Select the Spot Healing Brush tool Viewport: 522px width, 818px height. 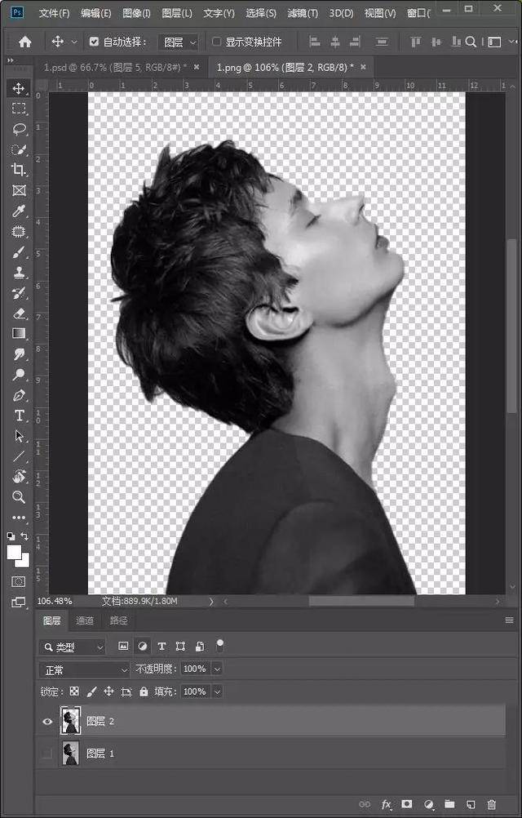click(19, 231)
